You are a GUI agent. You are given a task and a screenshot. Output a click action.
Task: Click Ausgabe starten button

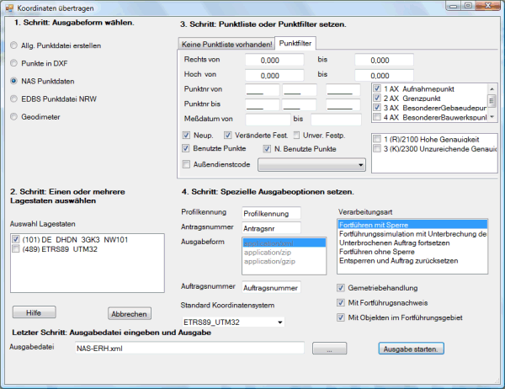[x=411, y=349]
